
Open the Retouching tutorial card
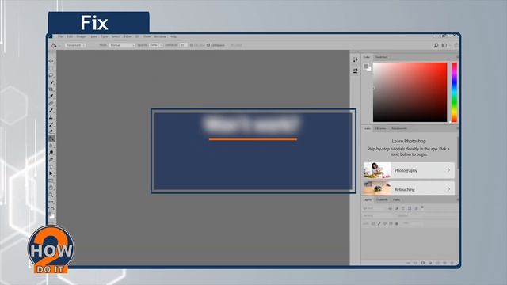tap(409, 188)
